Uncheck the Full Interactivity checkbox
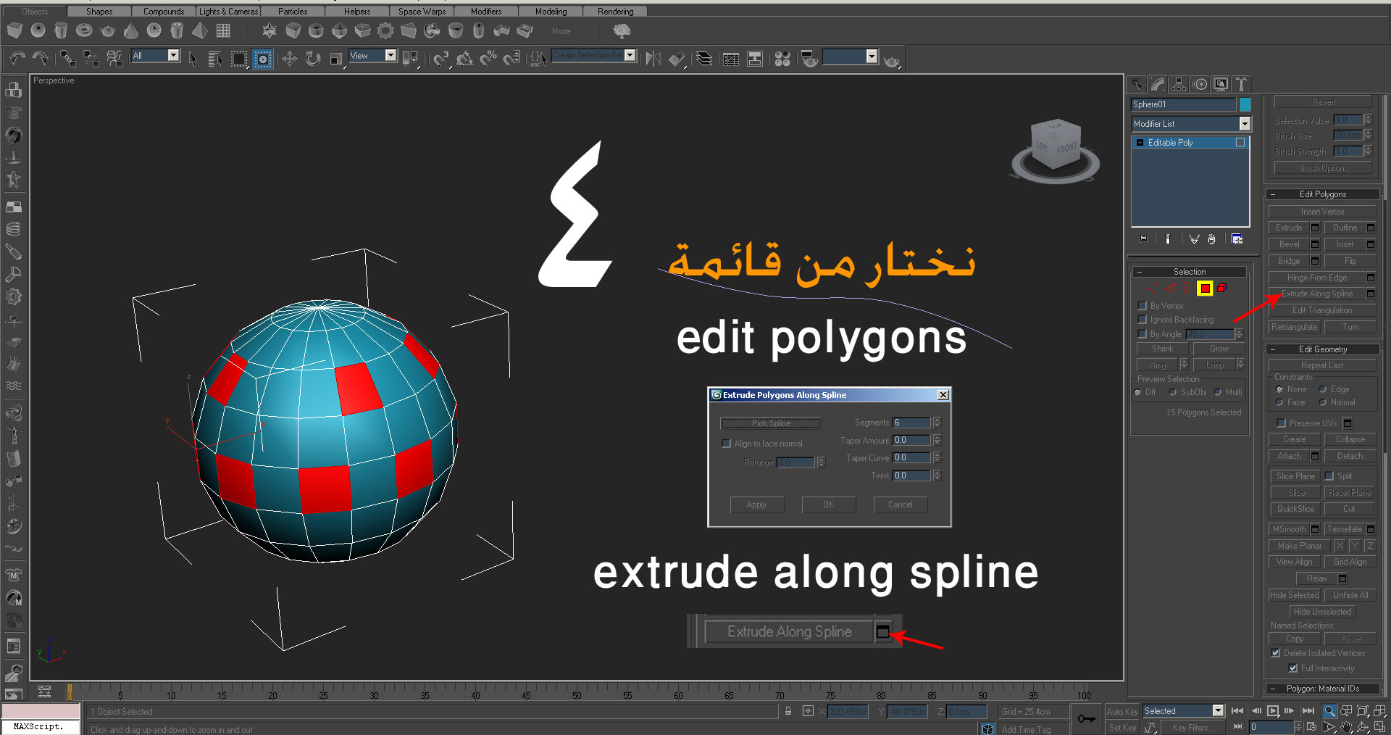 coord(1293,668)
